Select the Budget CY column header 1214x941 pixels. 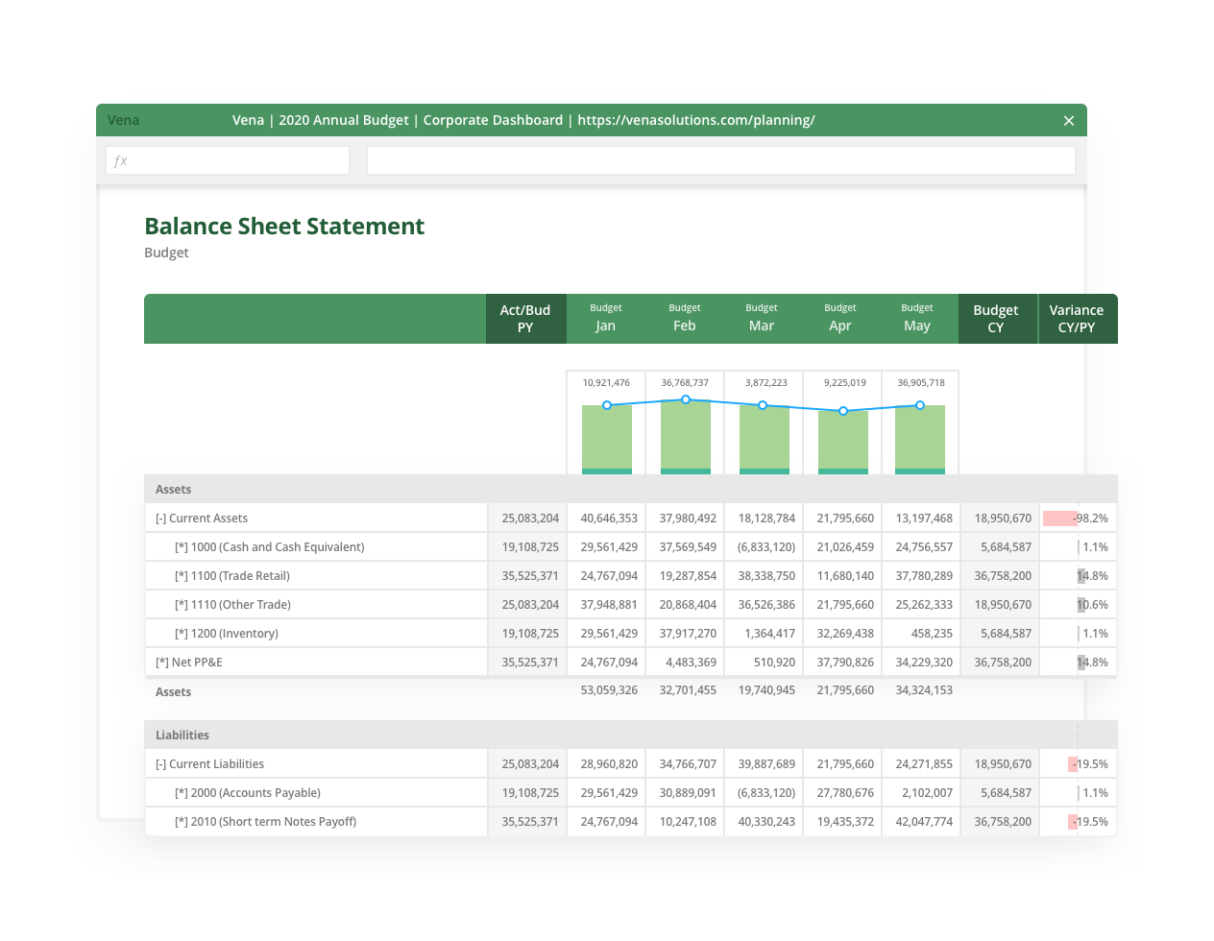(997, 318)
